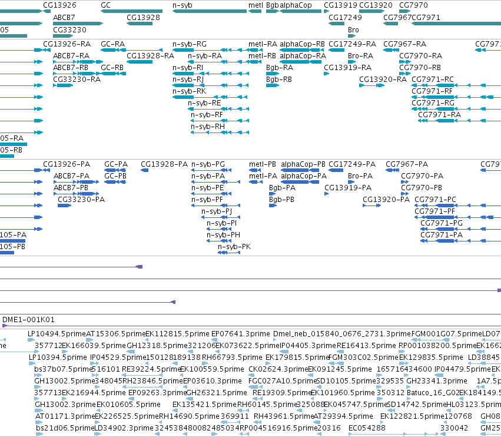Select transcript n-syb-RI
The height and width of the screenshot is (437, 501).
[x=188, y=68]
